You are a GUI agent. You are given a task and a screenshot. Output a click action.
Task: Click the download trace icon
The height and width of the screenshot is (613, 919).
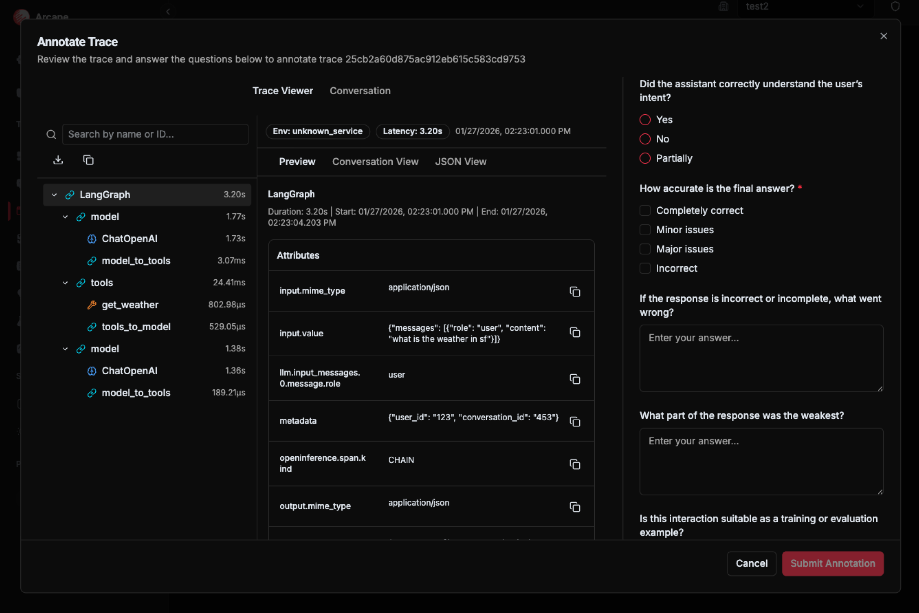[x=58, y=160]
